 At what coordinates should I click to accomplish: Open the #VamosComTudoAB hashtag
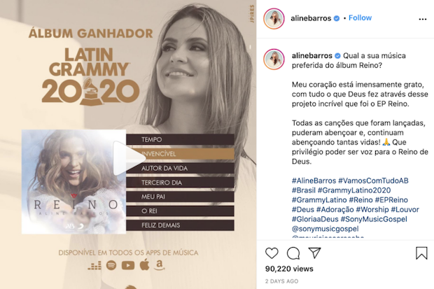click(373, 181)
